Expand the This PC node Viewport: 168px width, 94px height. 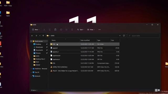point(31,72)
